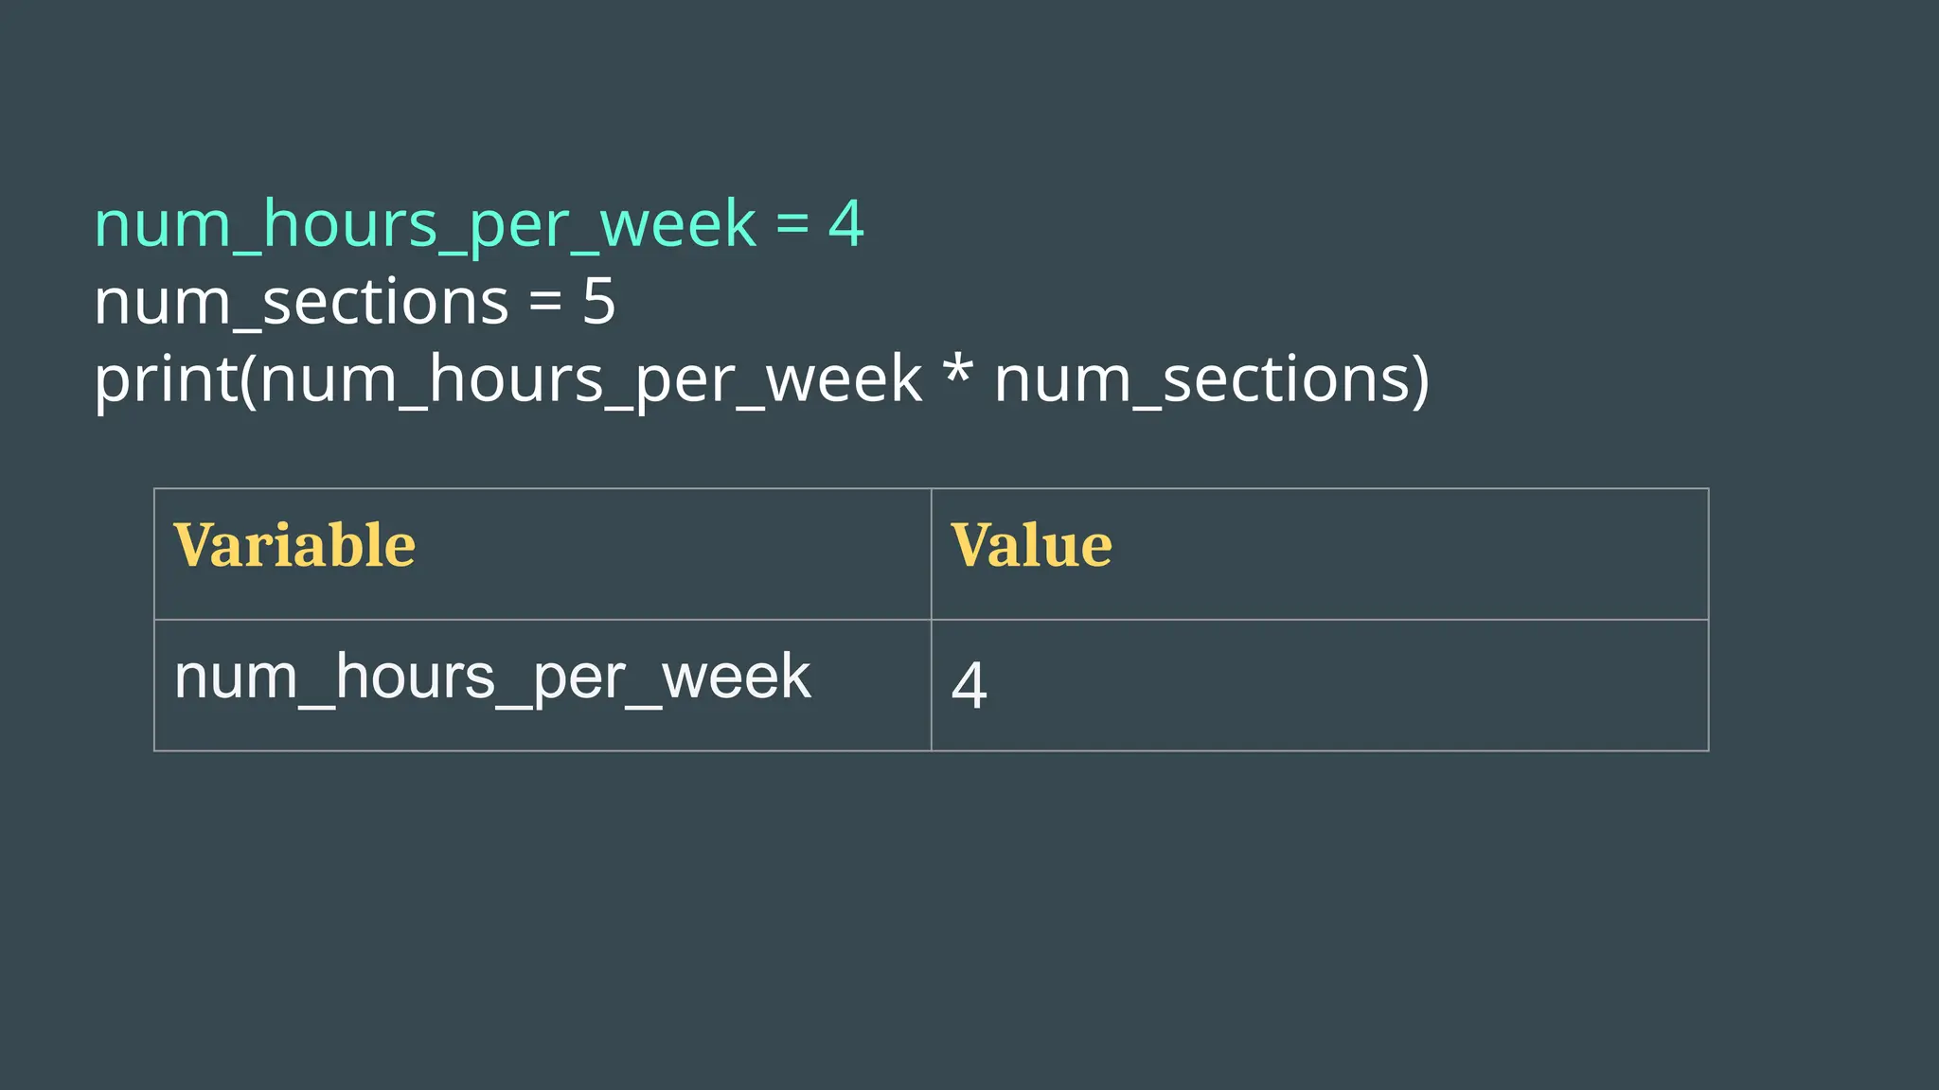Click the teal number 4 in first line

[845, 225]
